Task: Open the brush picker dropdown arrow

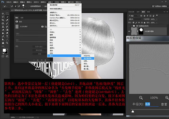Action: (26, 6)
